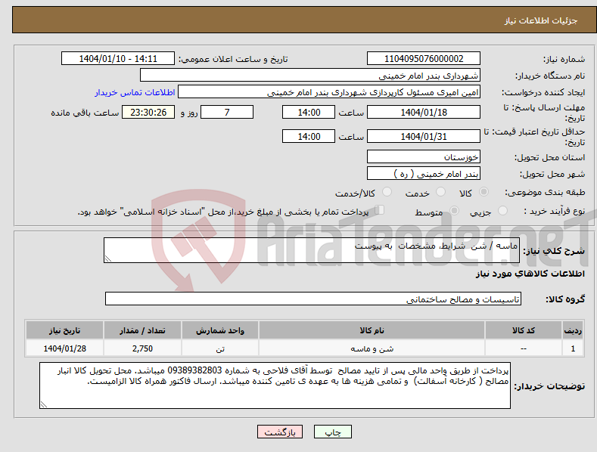Click the شرح کلی نیاز label
The height and width of the screenshot is (452, 597).
pos(554,251)
